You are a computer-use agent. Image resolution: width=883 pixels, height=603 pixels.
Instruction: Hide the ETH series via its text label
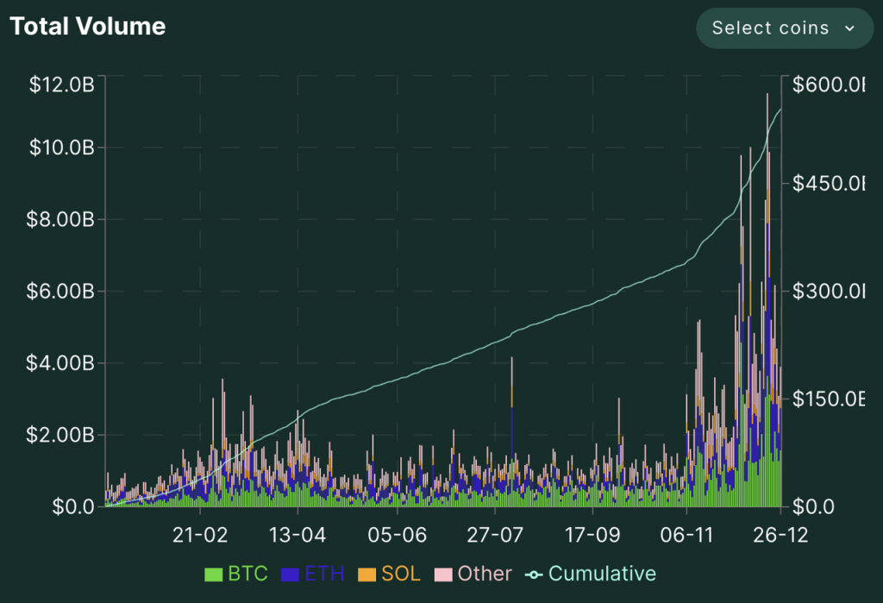325,575
